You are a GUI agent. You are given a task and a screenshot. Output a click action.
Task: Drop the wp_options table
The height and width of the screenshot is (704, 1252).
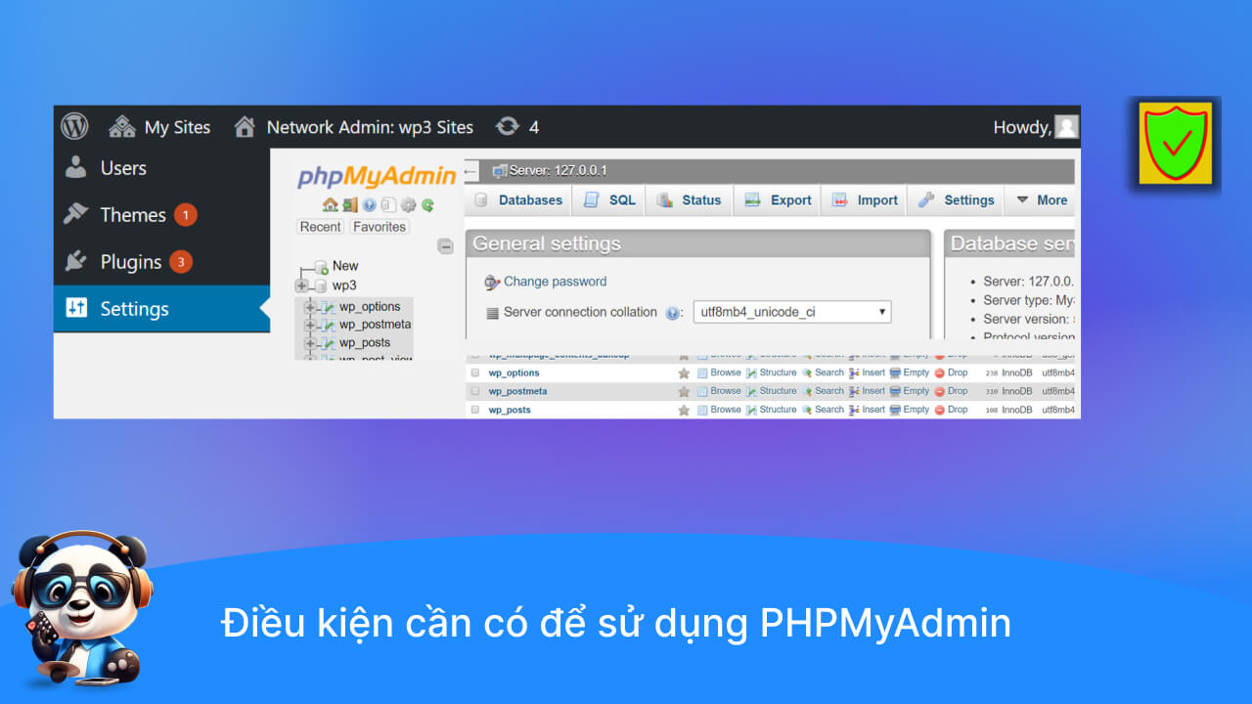(952, 373)
